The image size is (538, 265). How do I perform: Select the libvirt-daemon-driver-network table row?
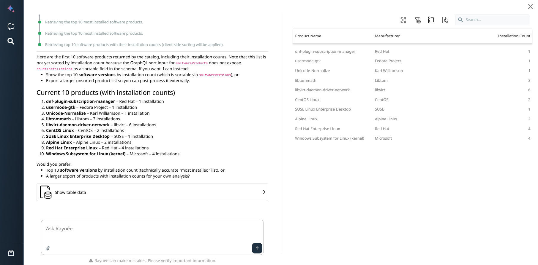[x=322, y=90]
